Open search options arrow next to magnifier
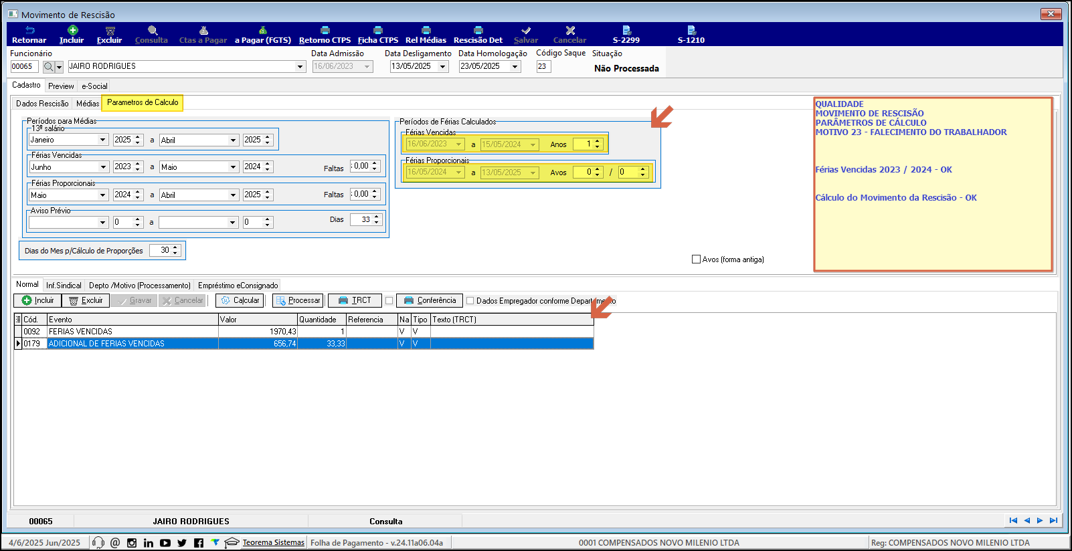Image resolution: width=1072 pixels, height=551 pixels. (59, 67)
